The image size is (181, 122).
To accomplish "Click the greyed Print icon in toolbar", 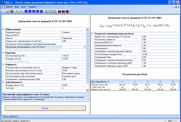I will (17, 11).
